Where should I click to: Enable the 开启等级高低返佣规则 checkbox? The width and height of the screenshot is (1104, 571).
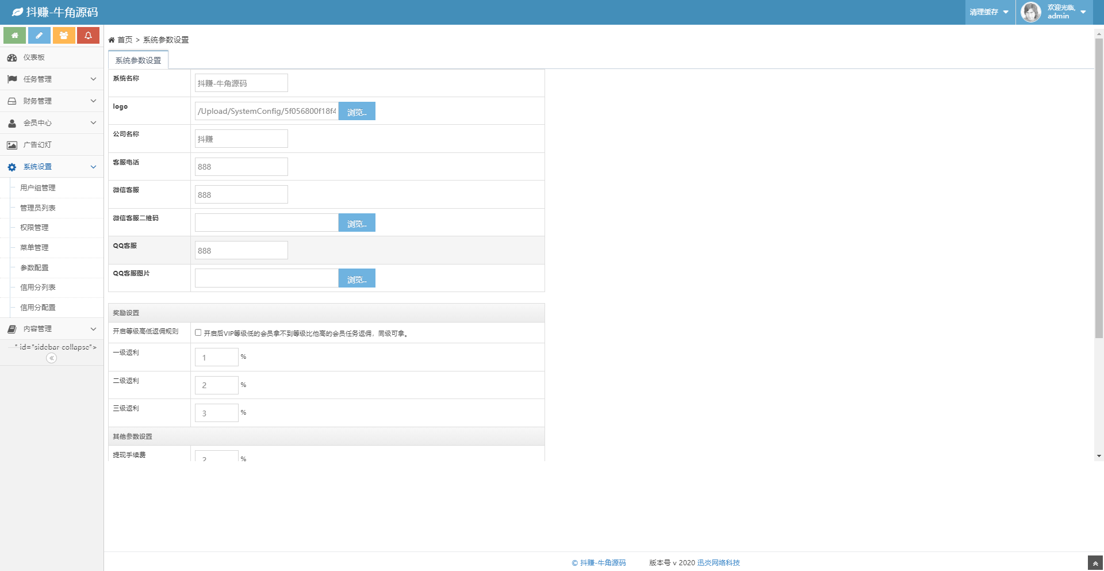click(198, 332)
